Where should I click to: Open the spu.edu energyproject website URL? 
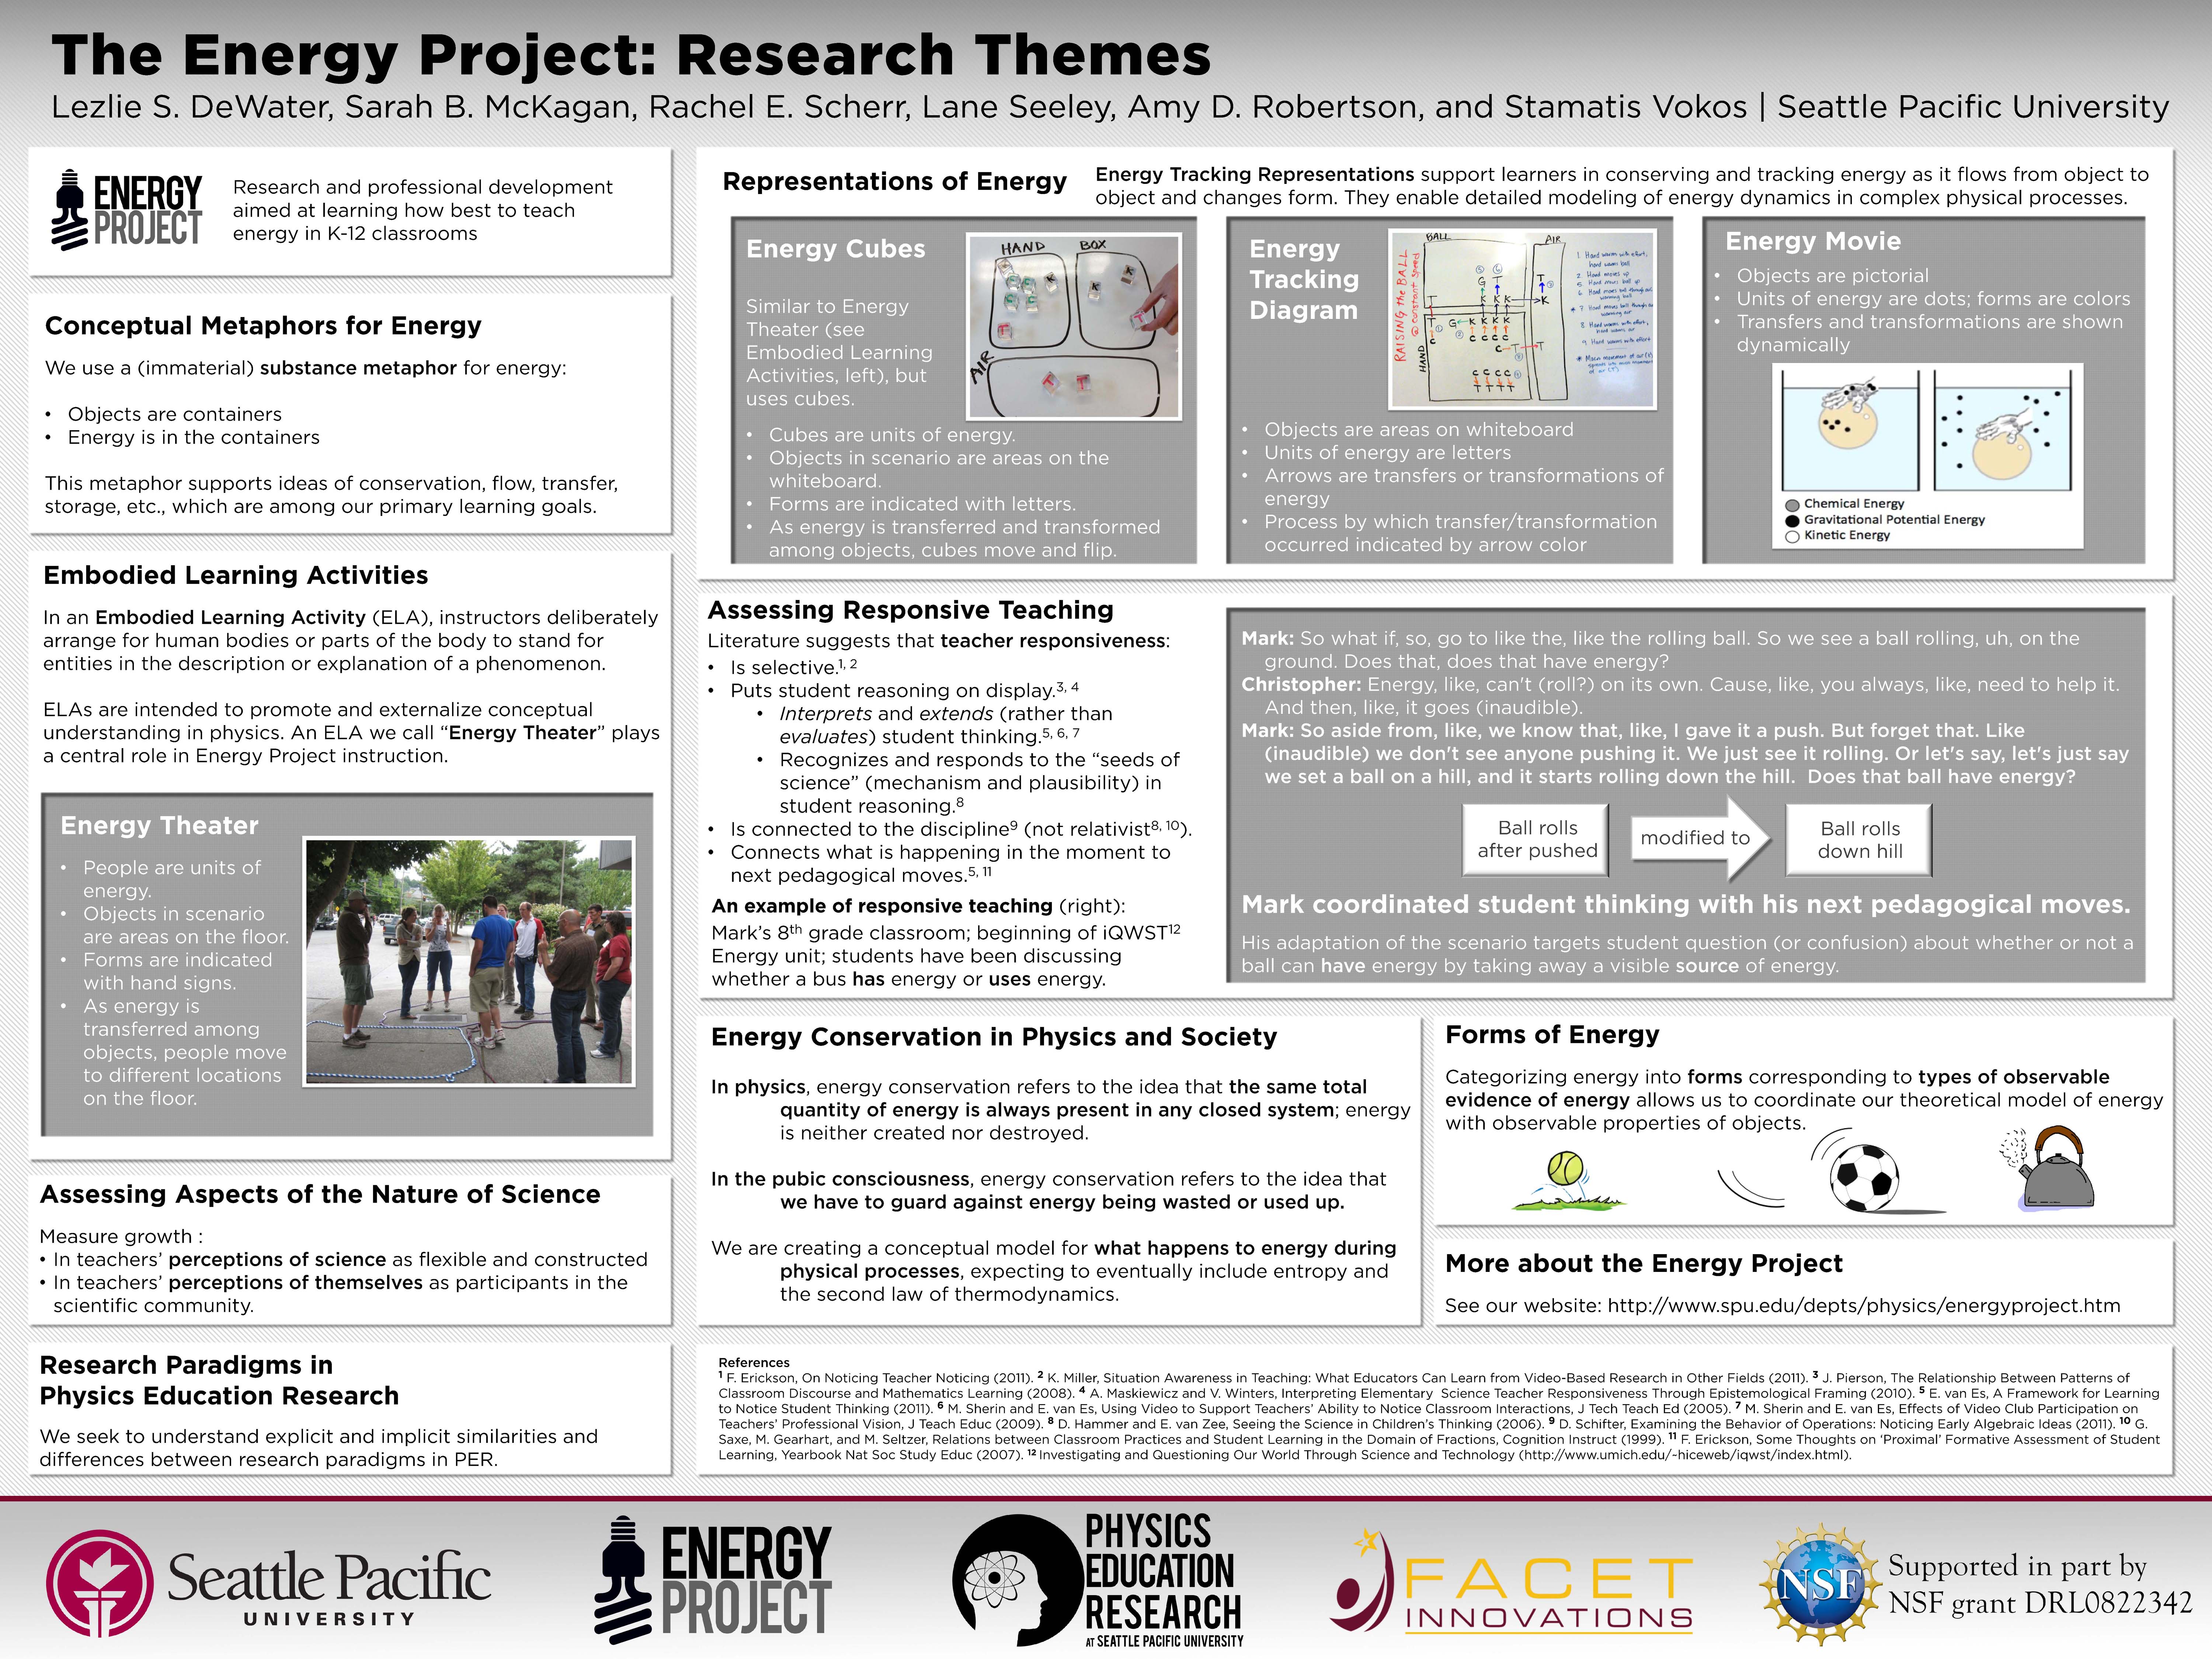[x=1864, y=1305]
